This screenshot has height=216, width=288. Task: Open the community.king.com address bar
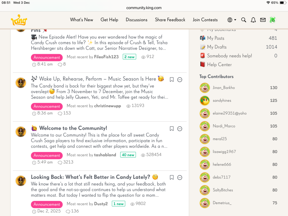pyautogui.click(x=144, y=8)
